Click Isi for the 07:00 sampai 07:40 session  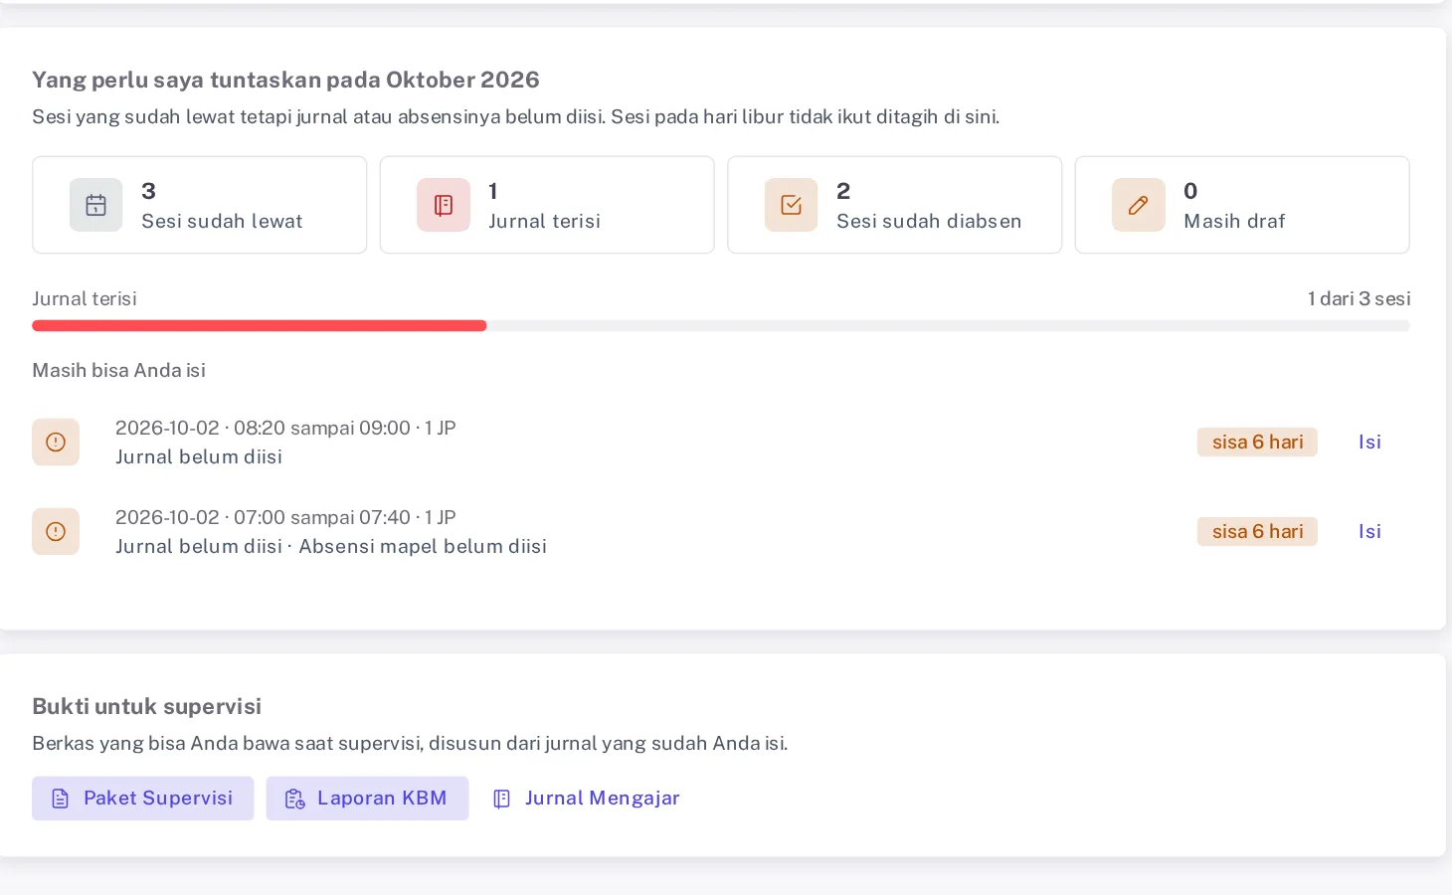pyautogui.click(x=1369, y=531)
